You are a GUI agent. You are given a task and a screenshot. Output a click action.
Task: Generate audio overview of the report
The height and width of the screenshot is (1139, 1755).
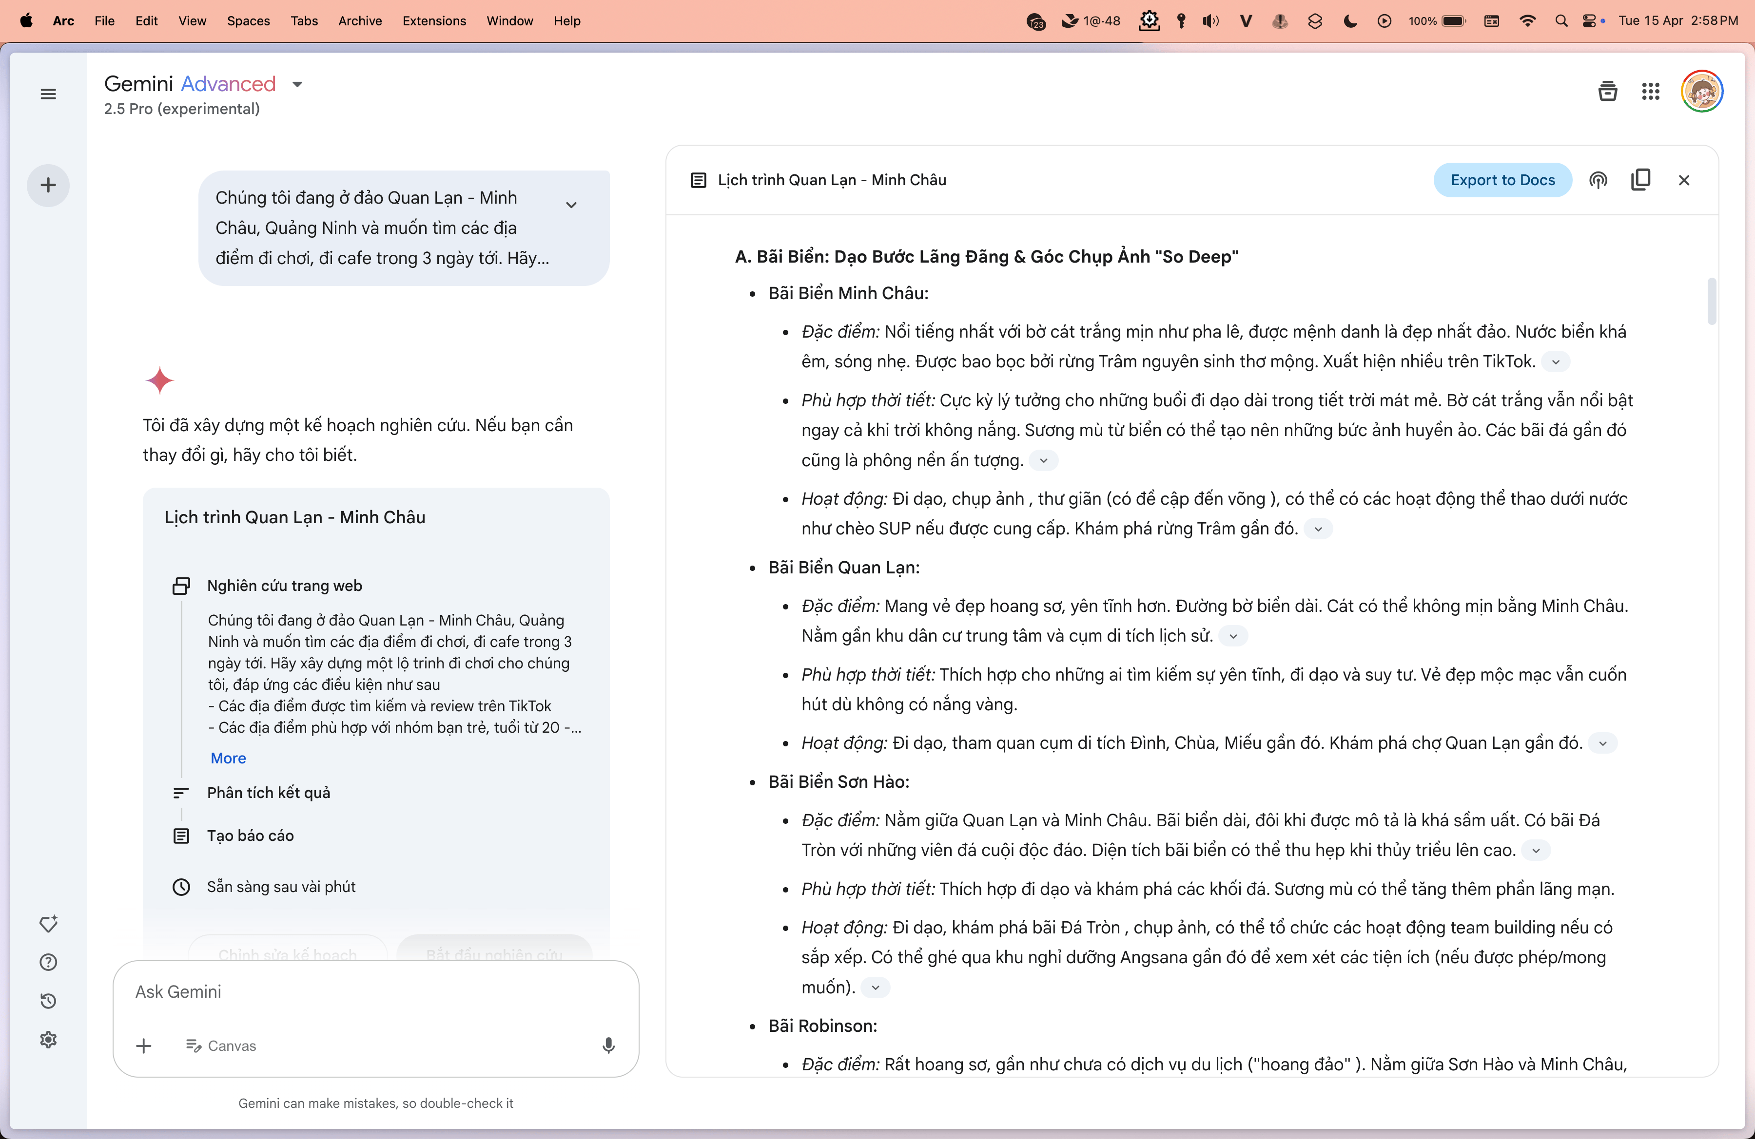(1598, 180)
